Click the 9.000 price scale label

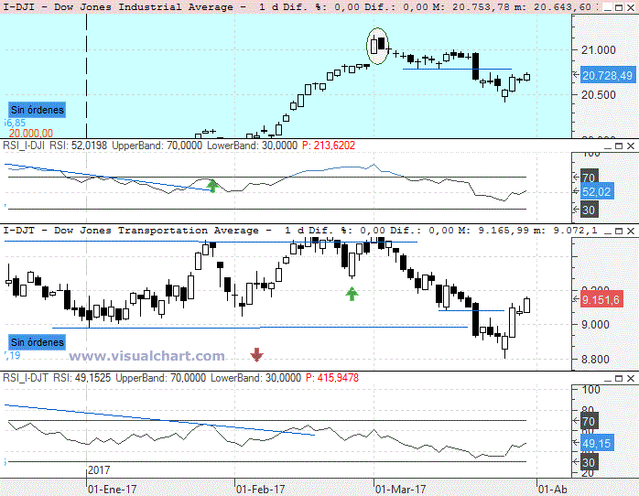(x=595, y=325)
